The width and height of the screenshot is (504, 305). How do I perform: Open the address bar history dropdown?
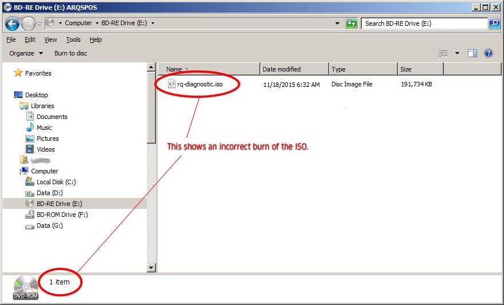[x=337, y=23]
